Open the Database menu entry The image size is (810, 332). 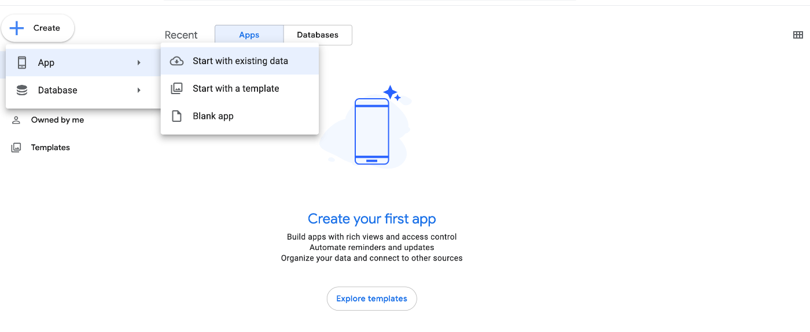(x=83, y=90)
